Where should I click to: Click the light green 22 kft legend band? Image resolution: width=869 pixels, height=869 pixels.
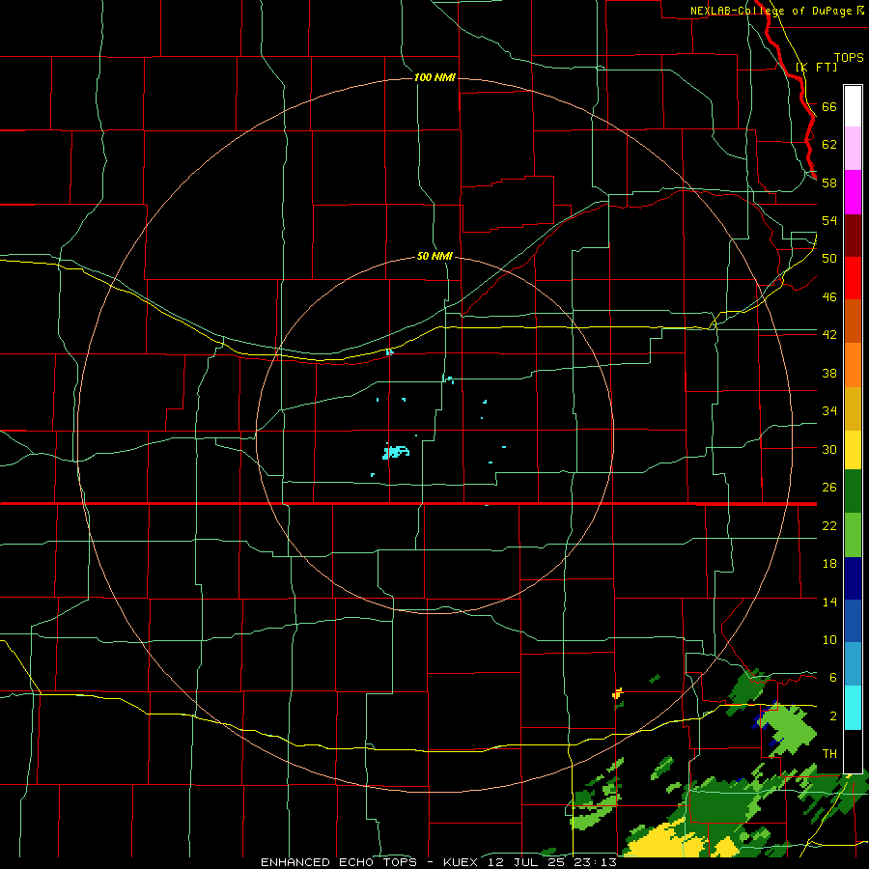click(853, 535)
